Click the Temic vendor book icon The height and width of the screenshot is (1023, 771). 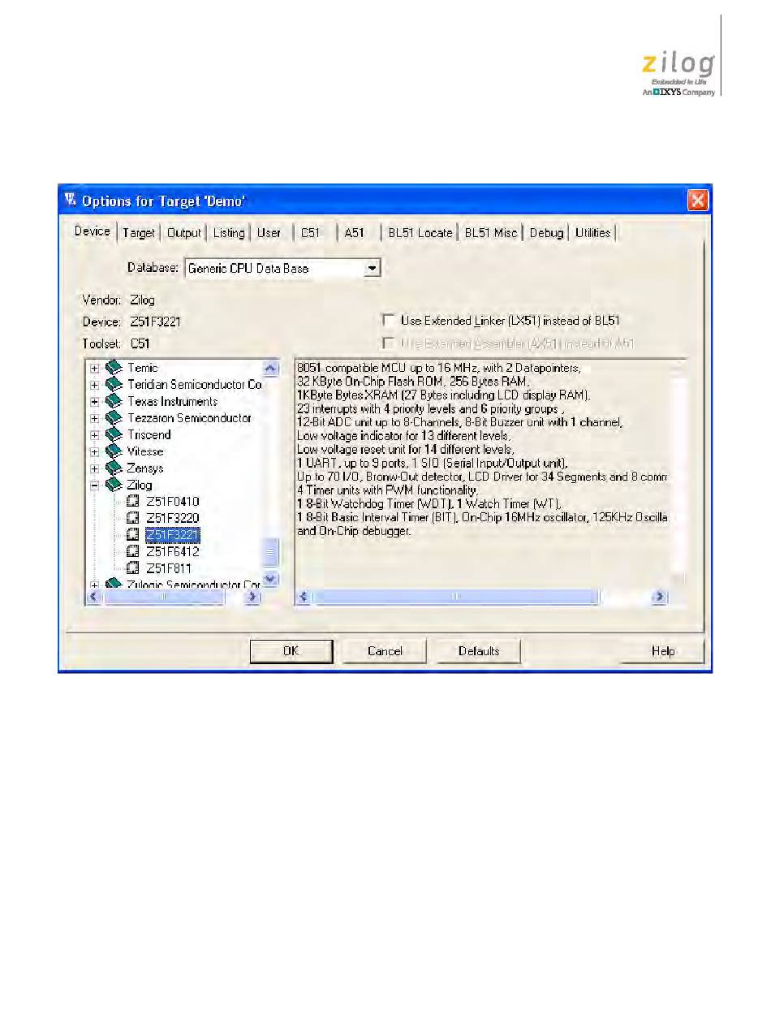114,368
